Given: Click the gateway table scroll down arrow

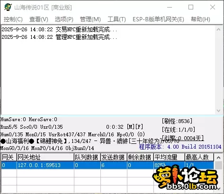Looking at the screenshot, I should [x=219, y=189].
